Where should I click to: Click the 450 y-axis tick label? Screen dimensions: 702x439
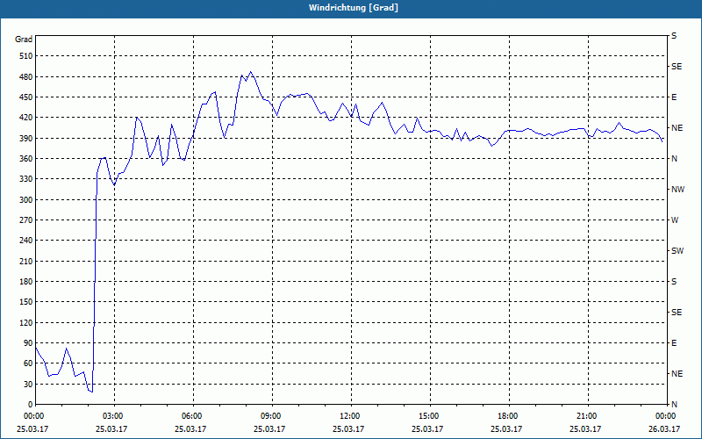point(26,97)
